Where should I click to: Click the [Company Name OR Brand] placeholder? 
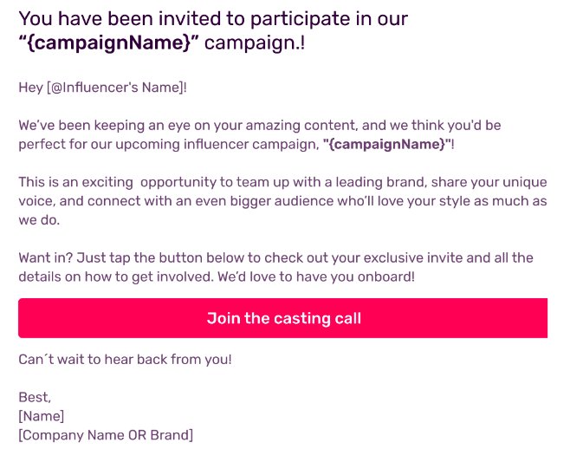tap(106, 435)
